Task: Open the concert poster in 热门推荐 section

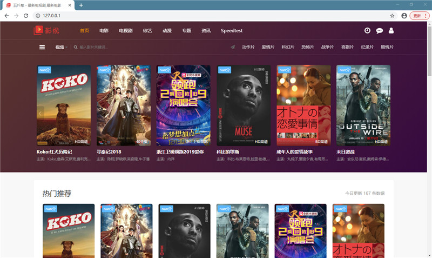Action: pos(301,231)
